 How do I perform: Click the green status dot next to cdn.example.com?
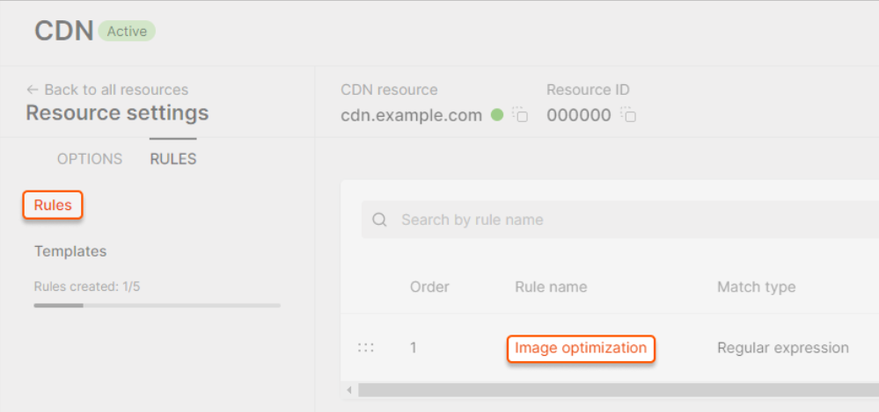tap(496, 115)
